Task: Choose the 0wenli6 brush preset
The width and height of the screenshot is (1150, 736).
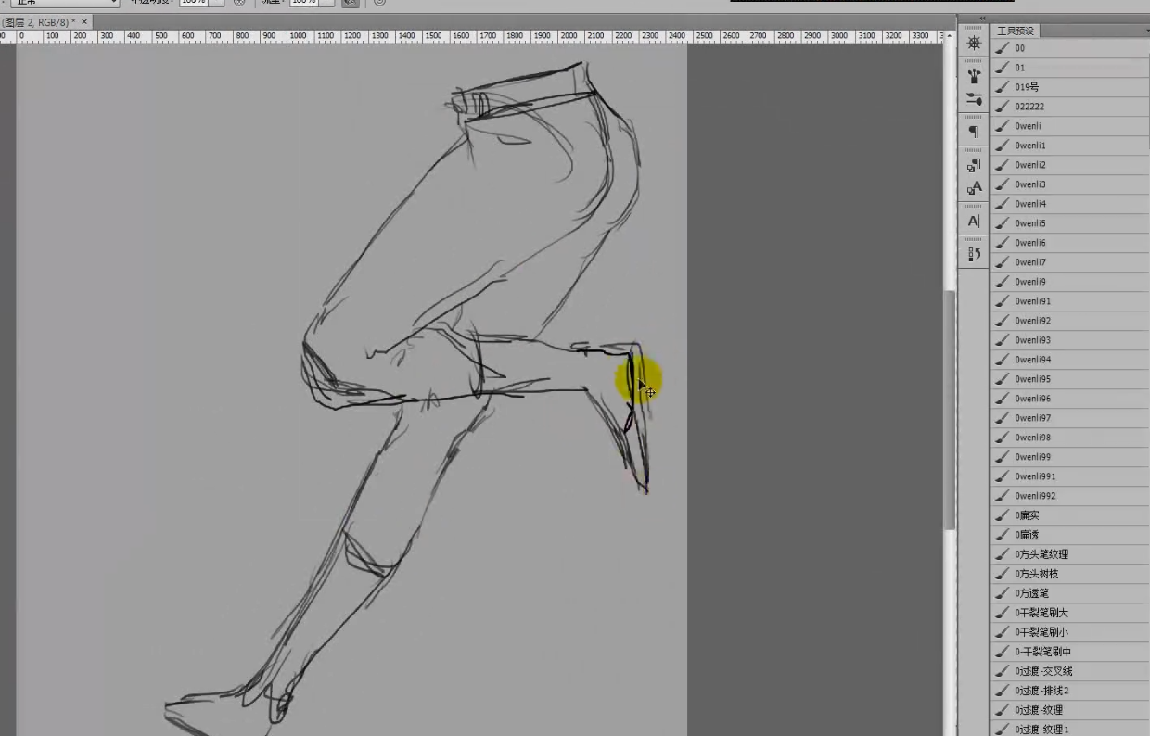Action: pyautogui.click(x=1069, y=243)
